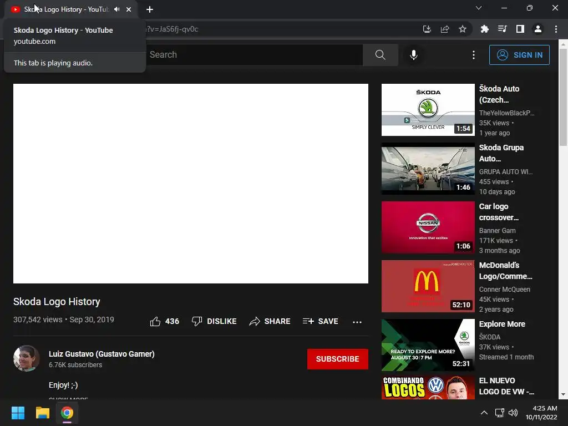Click TheYellowBlackP... channel name
The width and height of the screenshot is (568, 426).
(x=507, y=113)
